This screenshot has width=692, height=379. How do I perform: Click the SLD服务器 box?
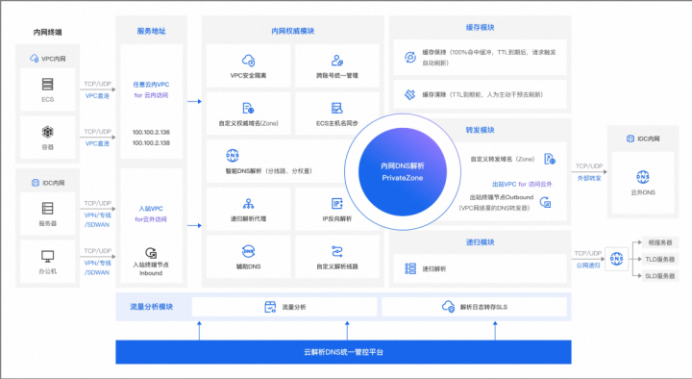point(659,276)
